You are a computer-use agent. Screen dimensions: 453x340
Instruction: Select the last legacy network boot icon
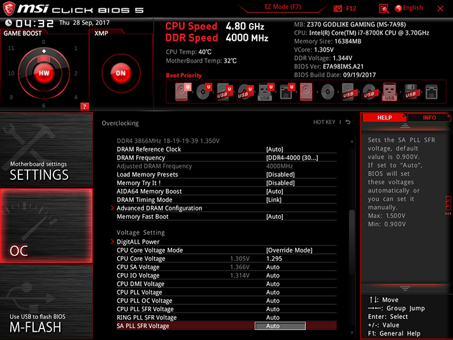click(x=431, y=92)
